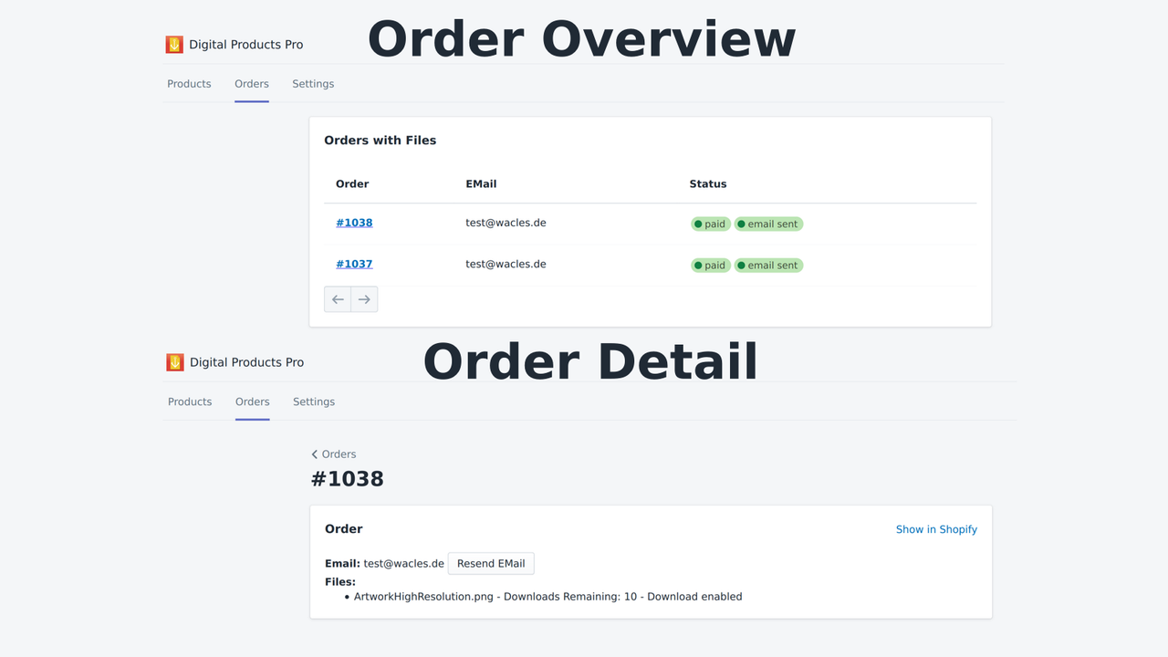Screen dimensions: 1168x657
Task: Select the test@wacles.de email of order #1038
Action: click(506, 222)
